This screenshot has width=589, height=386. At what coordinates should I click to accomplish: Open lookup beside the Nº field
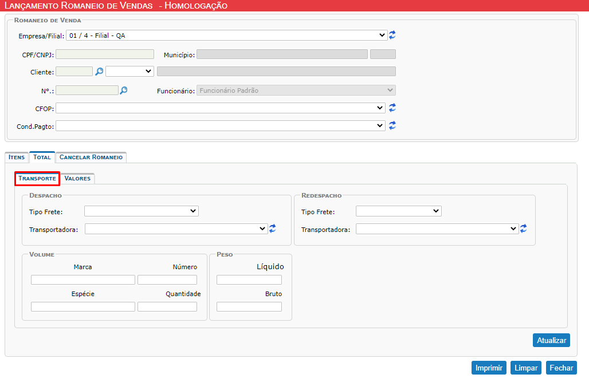click(124, 90)
